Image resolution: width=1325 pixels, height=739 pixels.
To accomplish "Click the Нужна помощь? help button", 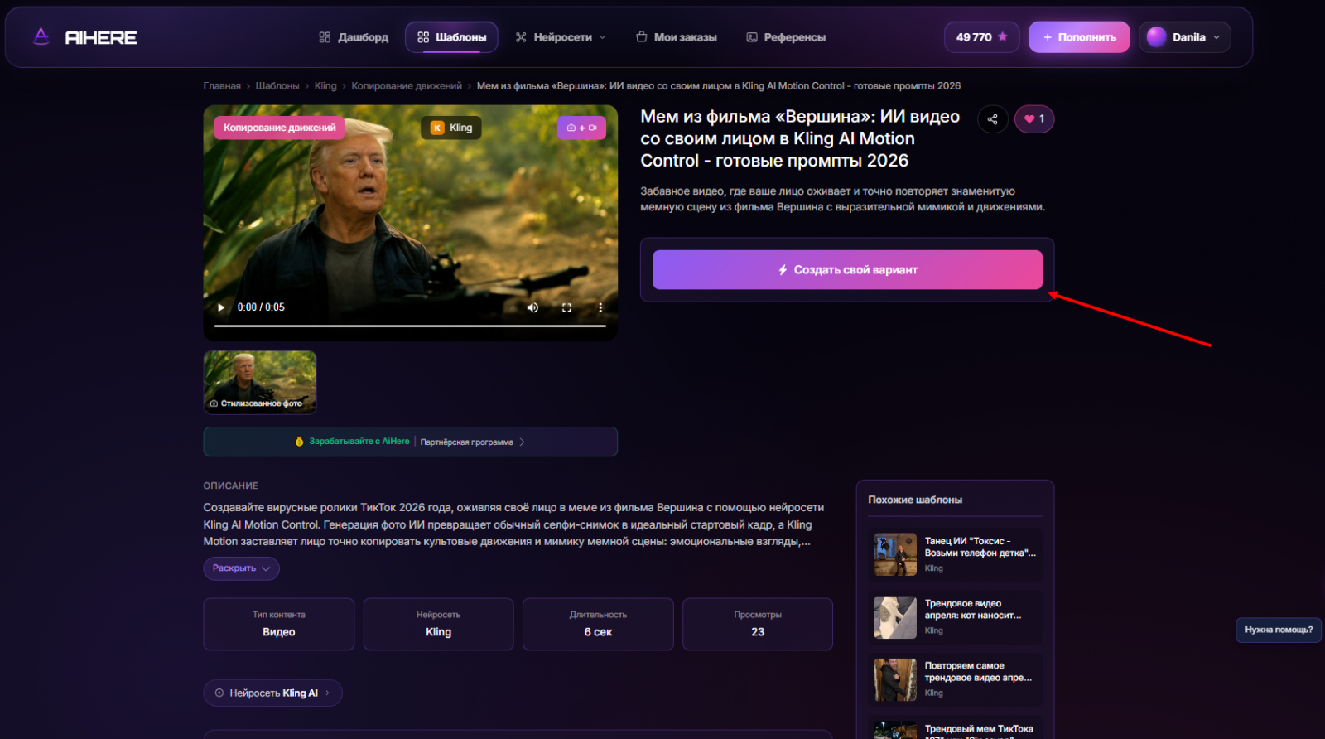I will 1279,630.
